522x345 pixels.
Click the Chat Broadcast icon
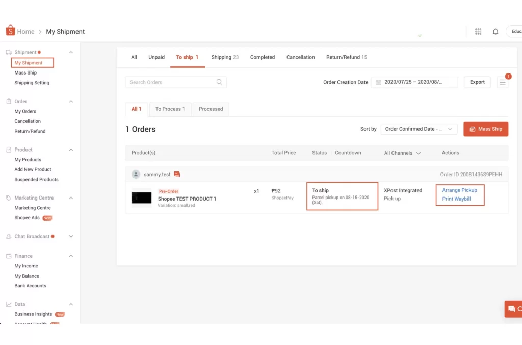(9, 237)
